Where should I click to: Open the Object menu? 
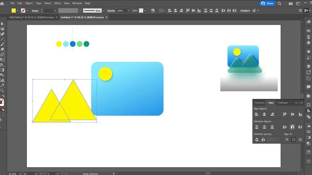coord(29,3)
